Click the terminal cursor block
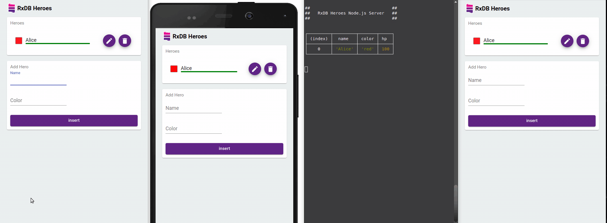 [x=306, y=69]
